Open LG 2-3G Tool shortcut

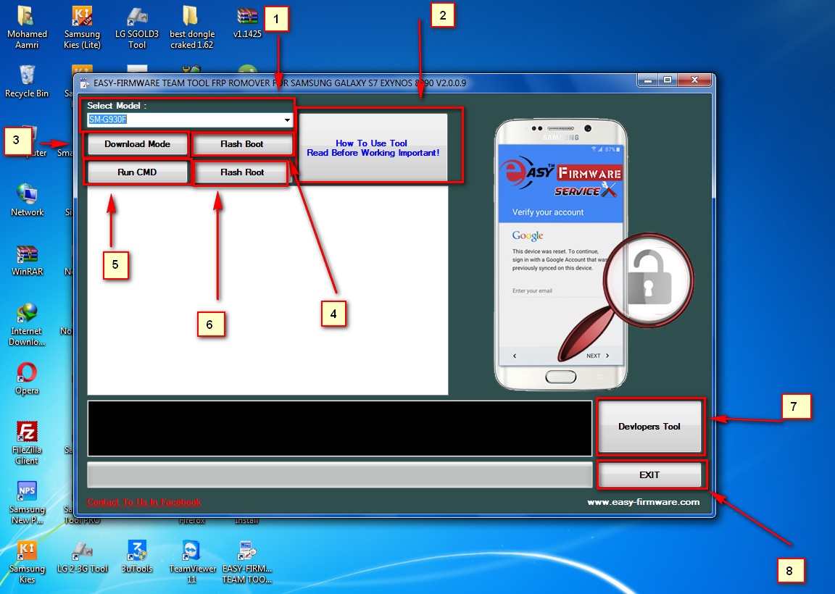point(83,557)
